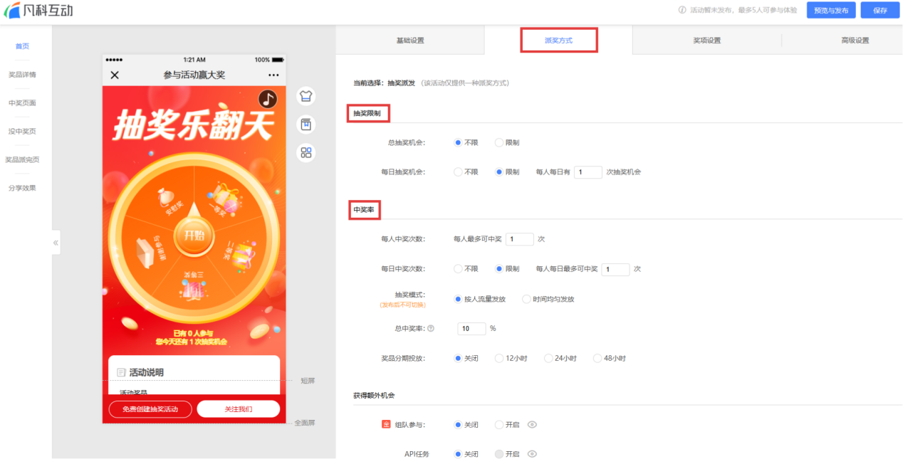The width and height of the screenshot is (903, 459).
Task: Switch to 奖项设置 tab
Action: [706, 41]
